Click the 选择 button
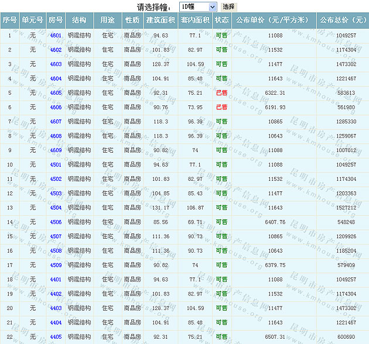 pos(228,6)
